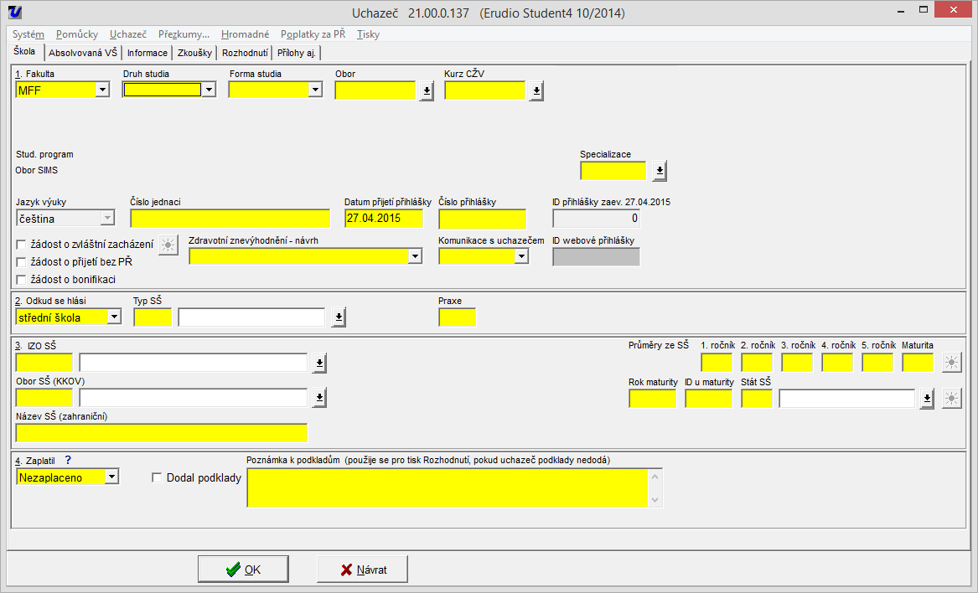Open the Specializace lookup arrow button

pos(660,172)
